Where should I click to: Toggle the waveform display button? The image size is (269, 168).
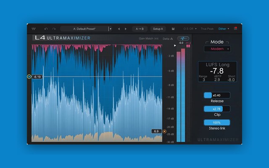pos(183,38)
